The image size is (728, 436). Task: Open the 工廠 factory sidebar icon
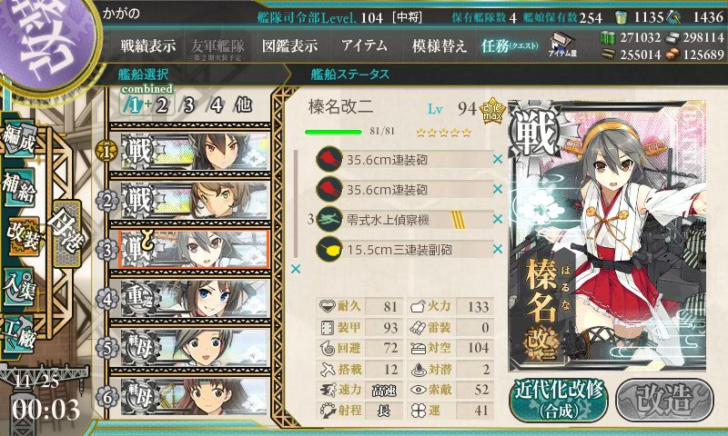click(x=19, y=334)
